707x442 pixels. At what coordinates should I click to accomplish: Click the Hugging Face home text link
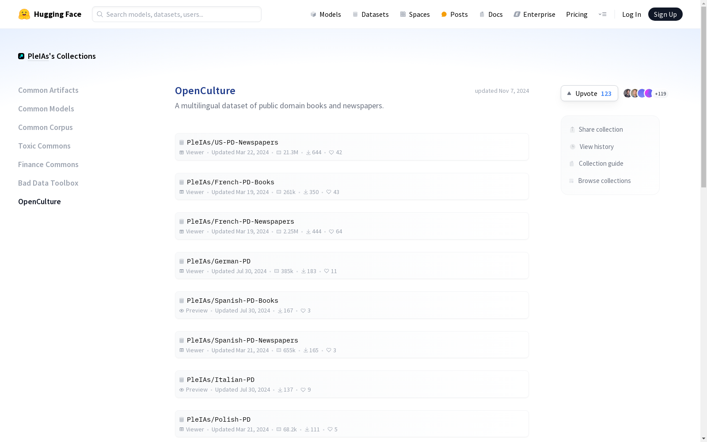(57, 14)
